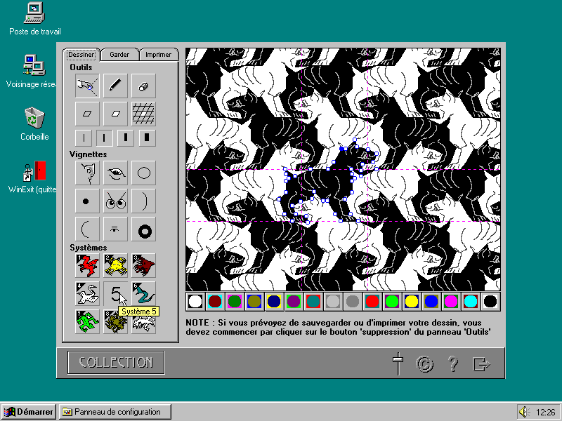Open the slider settings icon in the bottom bar
This screenshot has width=562, height=421.
pos(398,363)
